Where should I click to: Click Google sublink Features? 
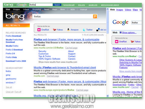pos(124,68)
